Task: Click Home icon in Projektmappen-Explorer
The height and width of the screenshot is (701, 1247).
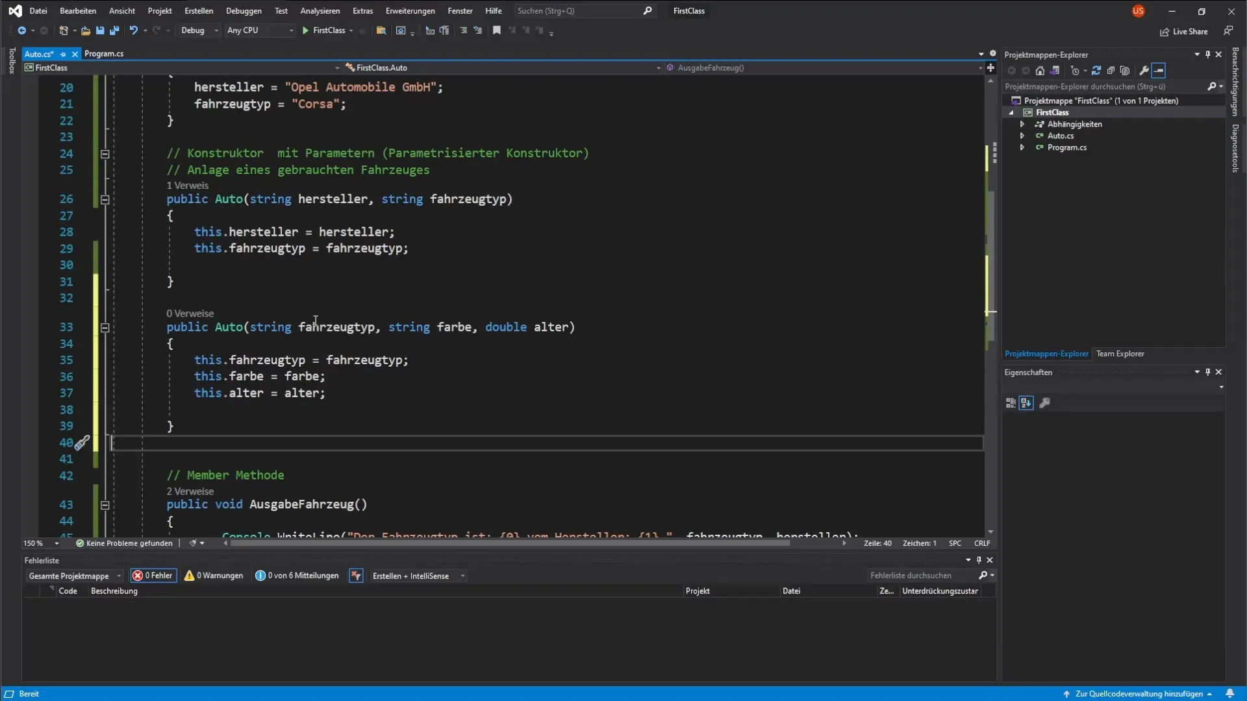Action: 1040,71
